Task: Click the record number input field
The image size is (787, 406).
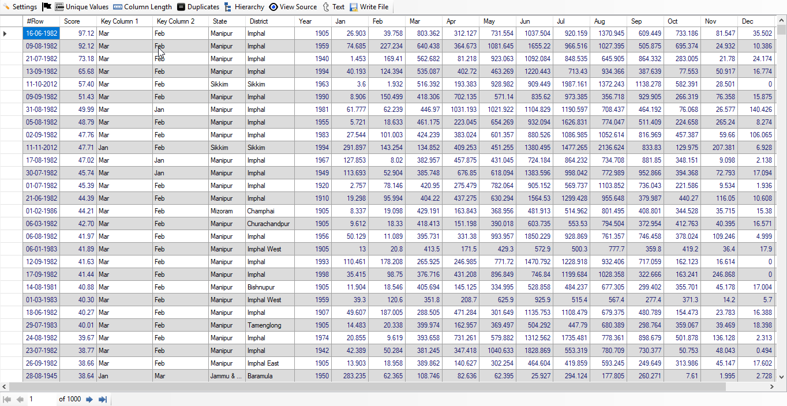Action: coord(42,399)
